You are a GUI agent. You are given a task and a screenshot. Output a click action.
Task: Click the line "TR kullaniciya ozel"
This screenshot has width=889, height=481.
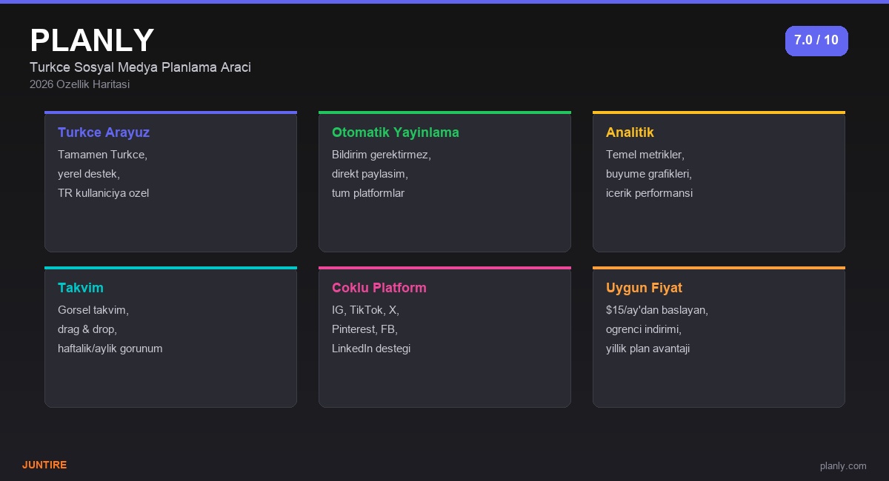[x=103, y=193]
